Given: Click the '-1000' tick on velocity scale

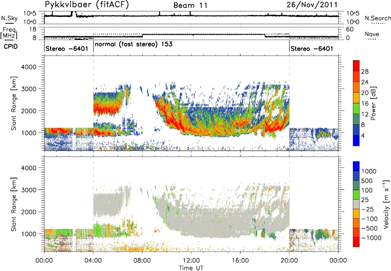Looking at the screenshot, I should (371, 238).
